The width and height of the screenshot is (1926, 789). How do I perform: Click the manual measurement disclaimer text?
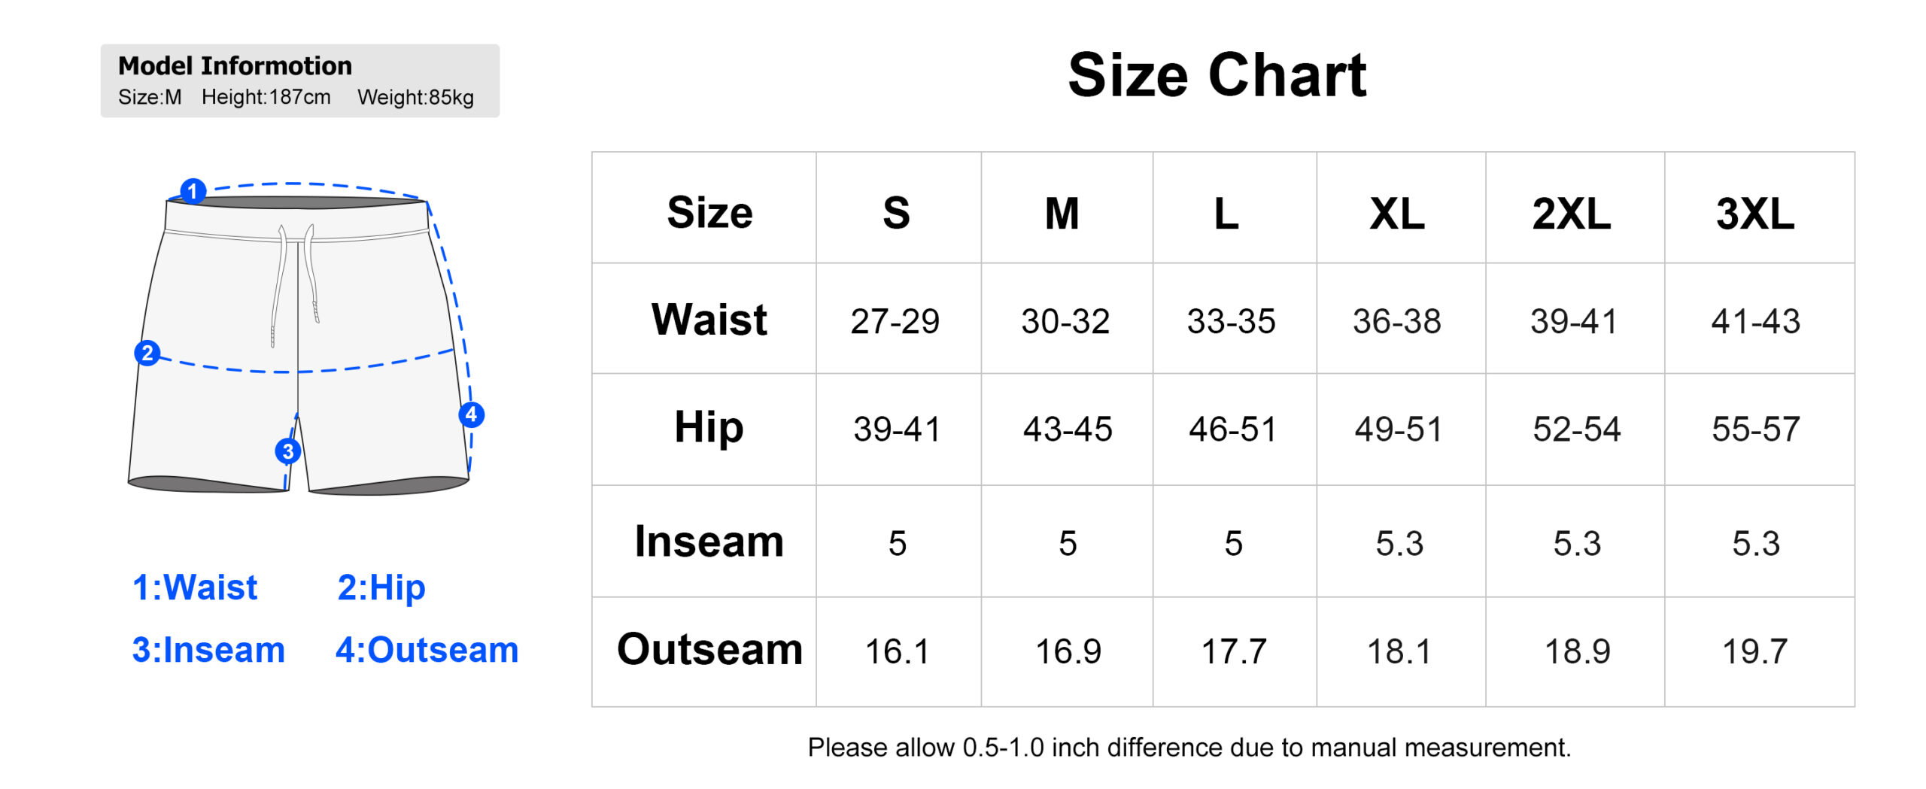click(x=1189, y=748)
